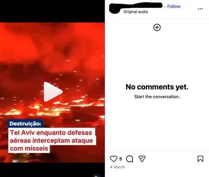The height and width of the screenshot is (177, 209).
Task: Play the Tel Aviv video reel
Action: [53, 92]
